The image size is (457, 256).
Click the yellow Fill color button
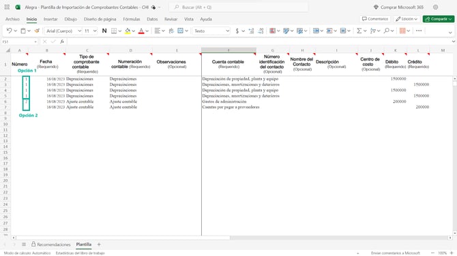click(128, 31)
